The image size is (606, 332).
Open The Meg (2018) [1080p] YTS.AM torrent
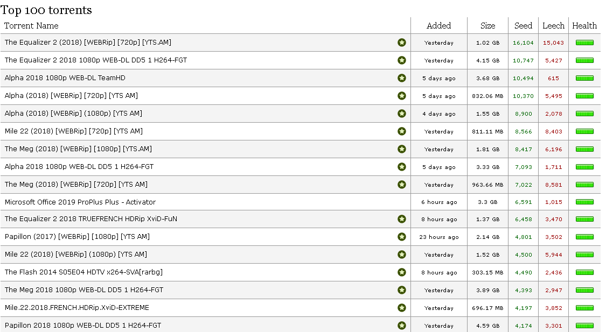(x=78, y=149)
